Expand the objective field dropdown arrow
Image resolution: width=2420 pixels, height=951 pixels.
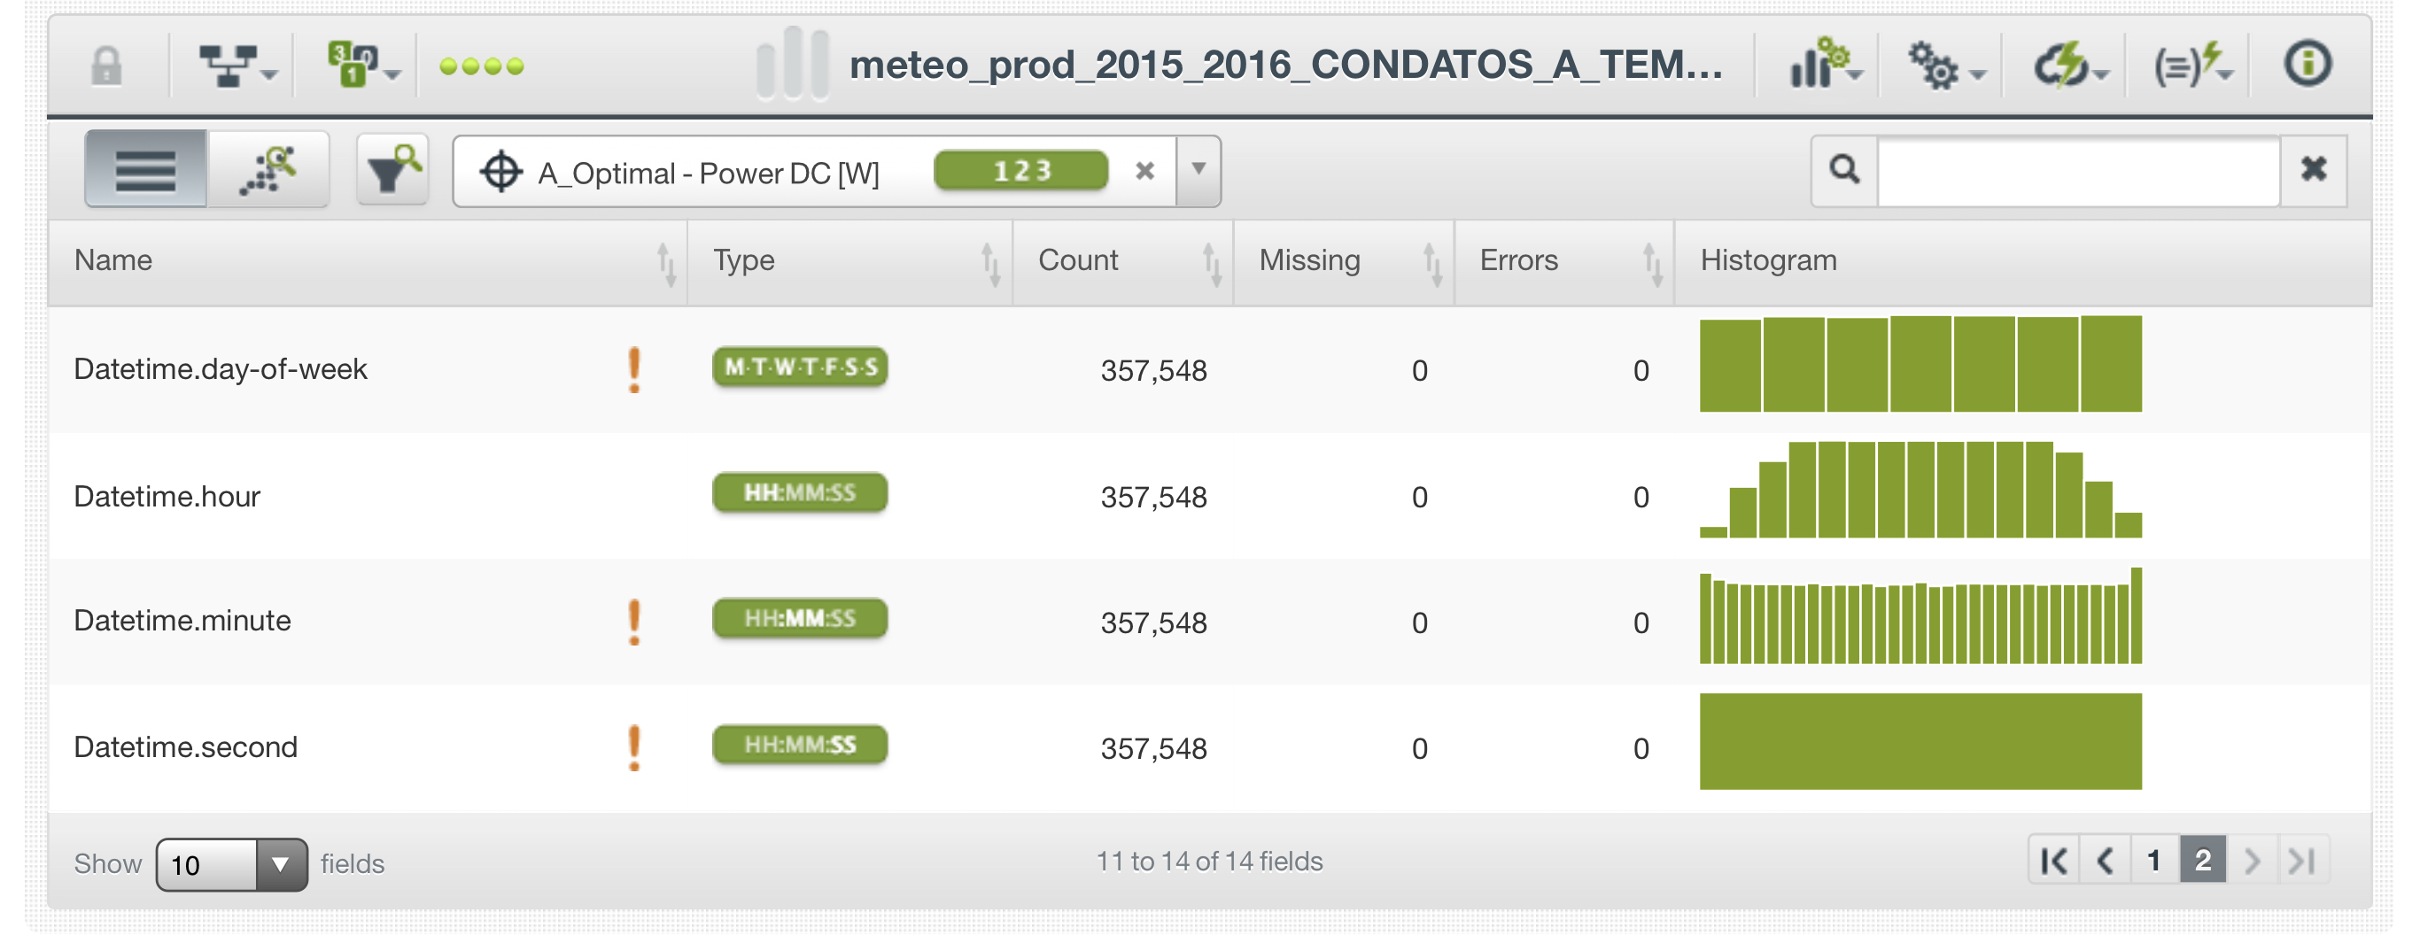(1198, 170)
